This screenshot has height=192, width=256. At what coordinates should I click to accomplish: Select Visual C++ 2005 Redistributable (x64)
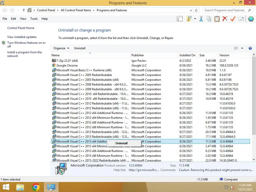coord(150,80)
